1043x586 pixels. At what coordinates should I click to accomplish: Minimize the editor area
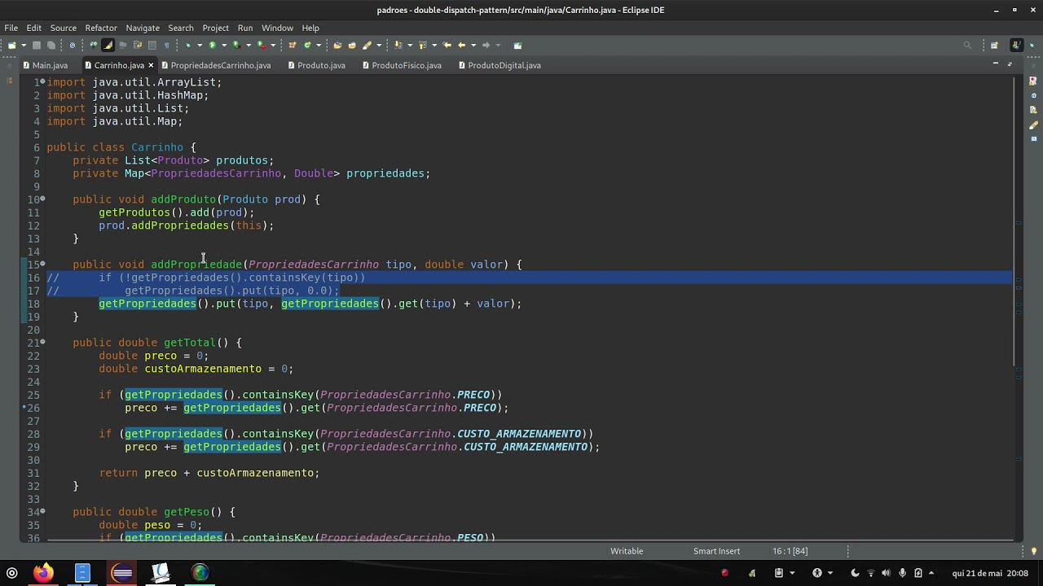pyautogui.click(x=995, y=63)
